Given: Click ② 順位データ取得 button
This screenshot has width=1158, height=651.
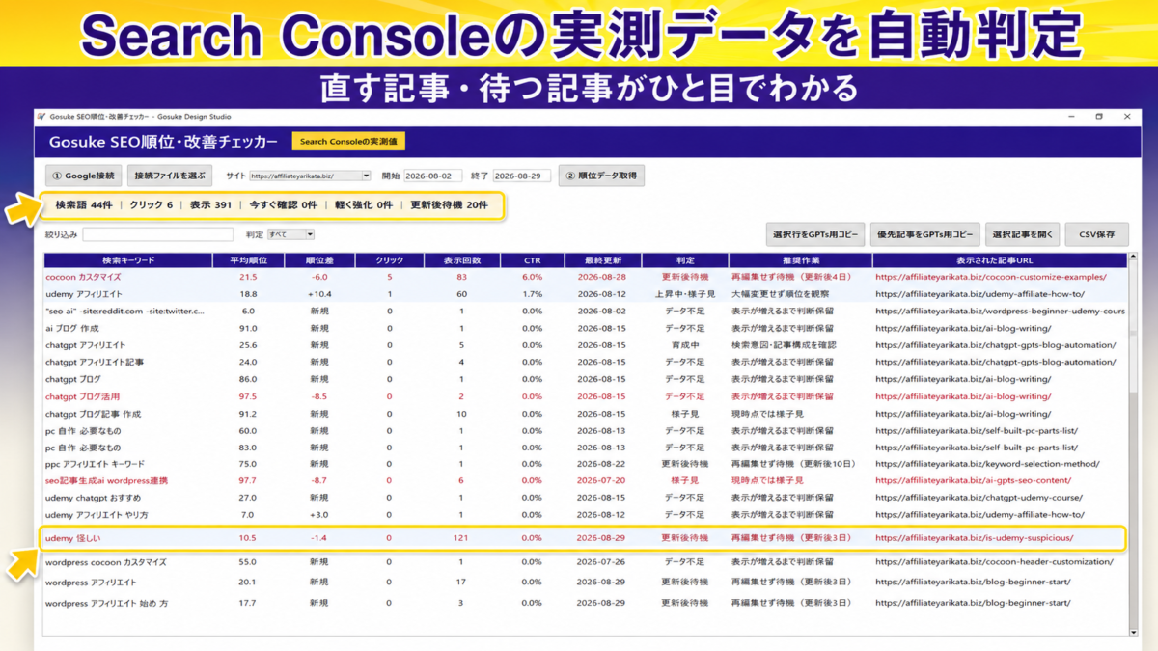Looking at the screenshot, I should click(x=601, y=176).
